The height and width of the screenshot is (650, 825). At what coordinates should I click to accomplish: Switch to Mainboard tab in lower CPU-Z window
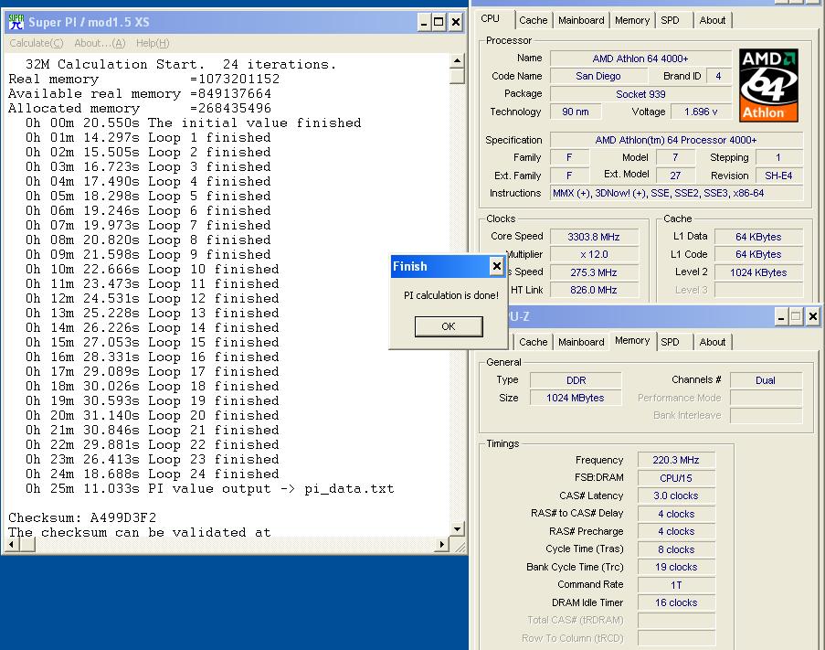[x=581, y=342]
